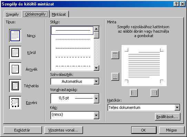This screenshot has width=187, height=137.
Task: Select the Oldalszegély tab
Action: (35, 14)
